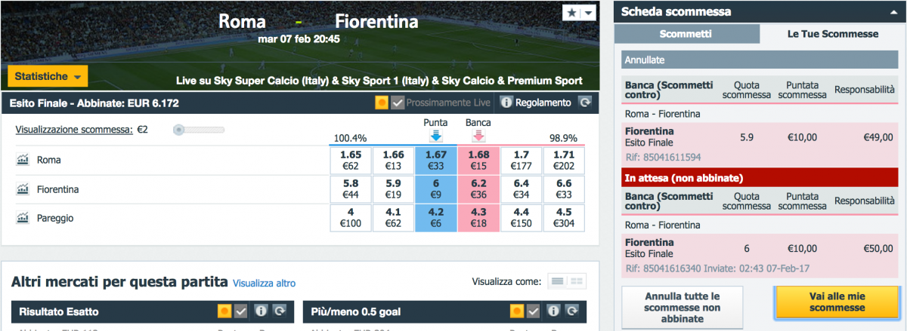The image size is (907, 331).
Task: Toggle the checkmark in Più/meno 0.5 goal header
Action: 534,311
